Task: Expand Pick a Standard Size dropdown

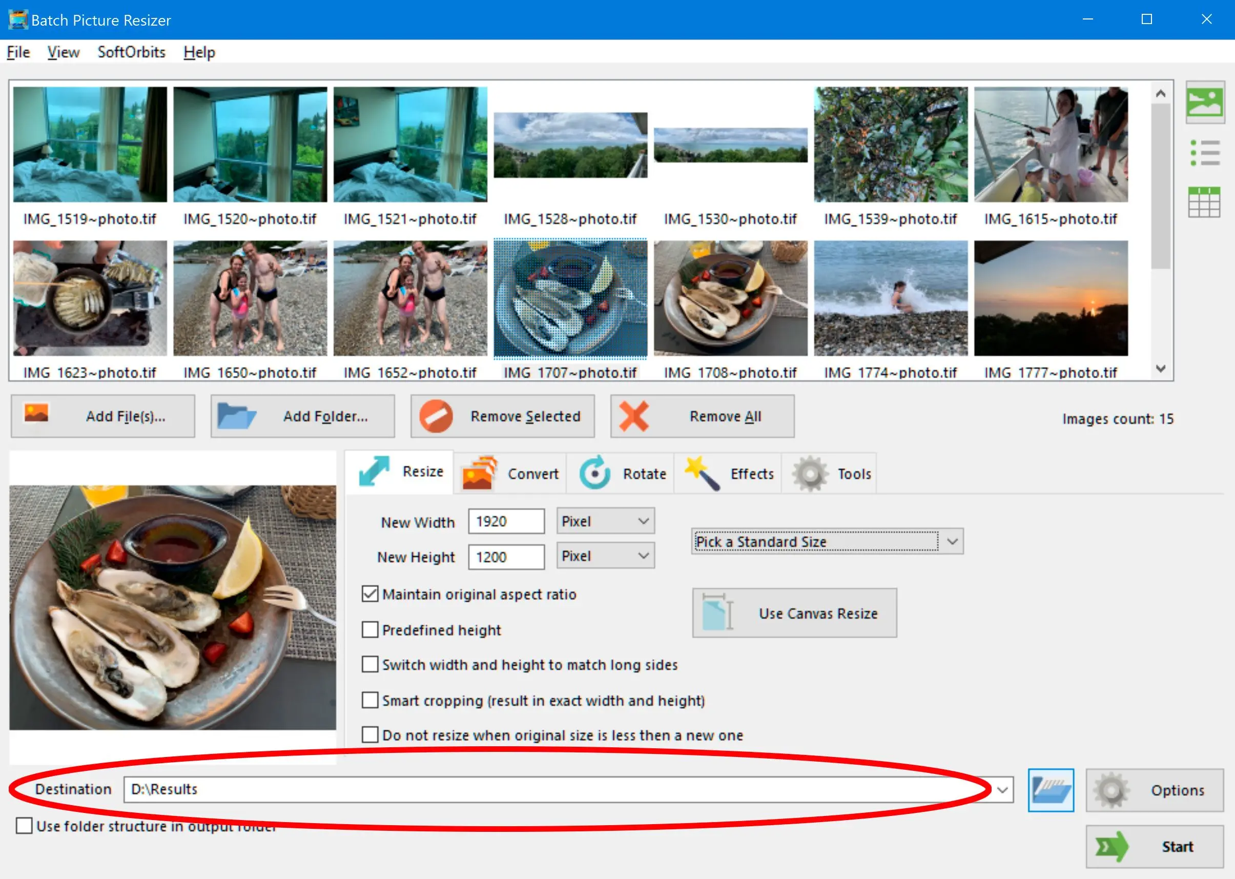Action: [952, 541]
